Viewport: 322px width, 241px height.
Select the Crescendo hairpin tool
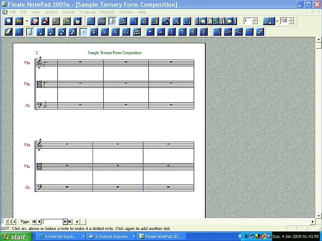point(238,32)
